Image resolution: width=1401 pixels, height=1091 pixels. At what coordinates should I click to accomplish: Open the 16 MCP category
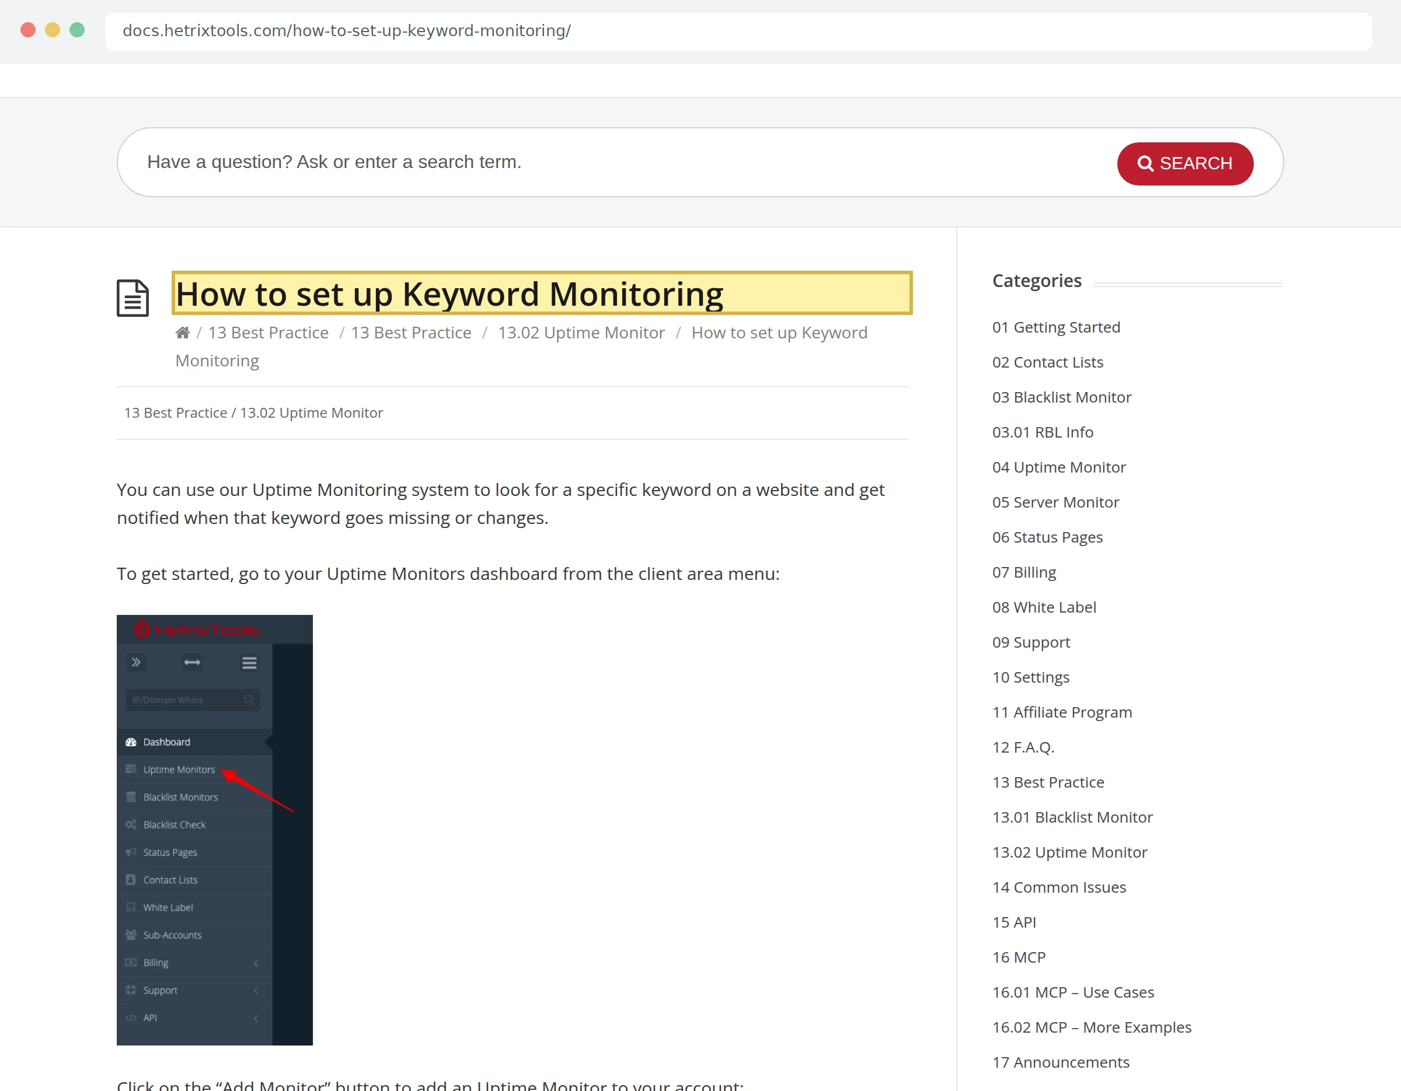pyautogui.click(x=1019, y=957)
